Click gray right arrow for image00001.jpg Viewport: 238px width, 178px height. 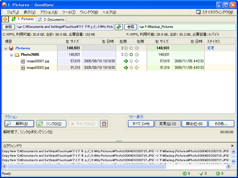137,61
